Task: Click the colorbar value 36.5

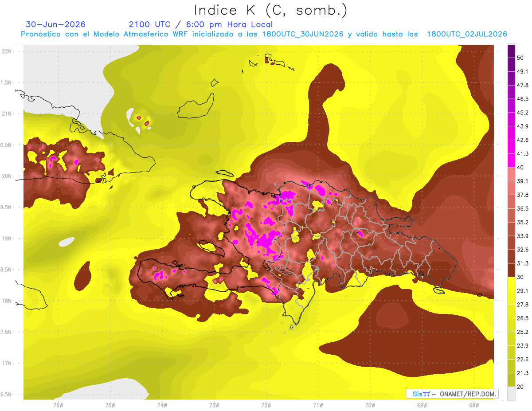Action: [x=522, y=208]
